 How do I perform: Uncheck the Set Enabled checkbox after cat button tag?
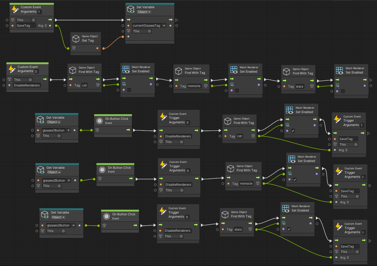click(293, 131)
